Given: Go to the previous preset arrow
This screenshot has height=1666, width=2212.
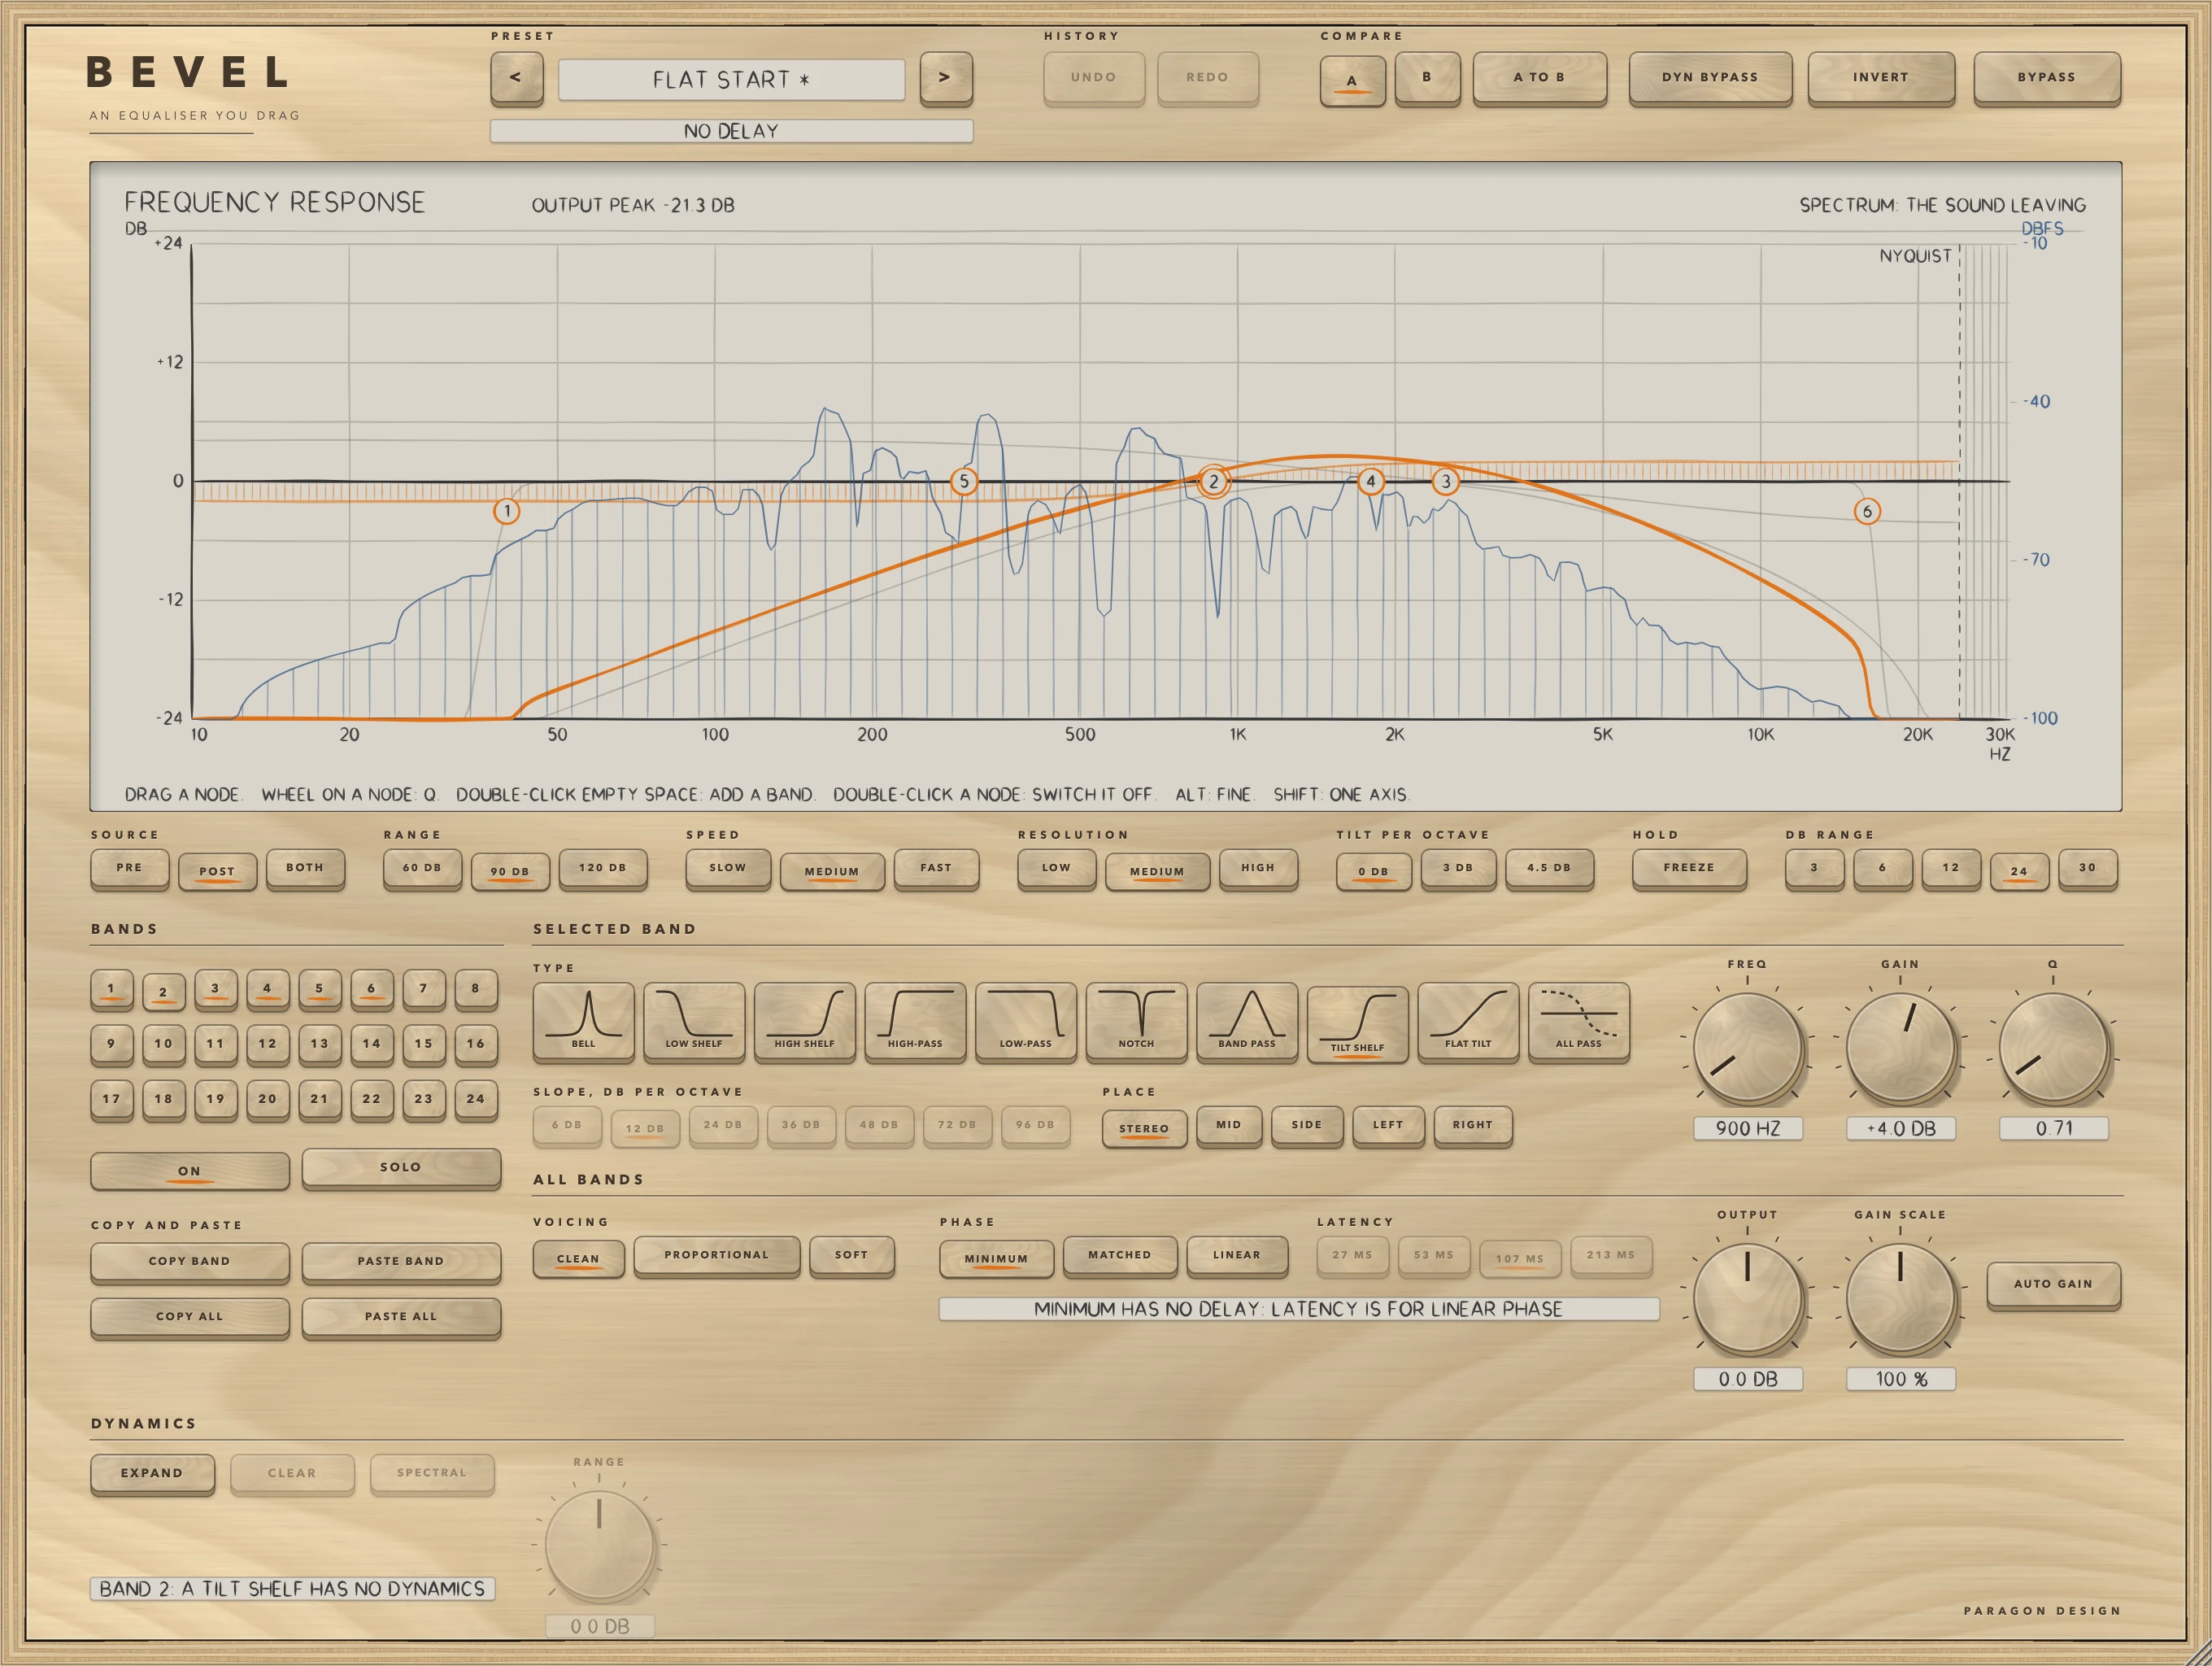Looking at the screenshot, I should click(x=516, y=77).
